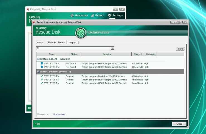Open the All filter dropdown
This screenshot has height=134, width=206.
pos(112,48)
